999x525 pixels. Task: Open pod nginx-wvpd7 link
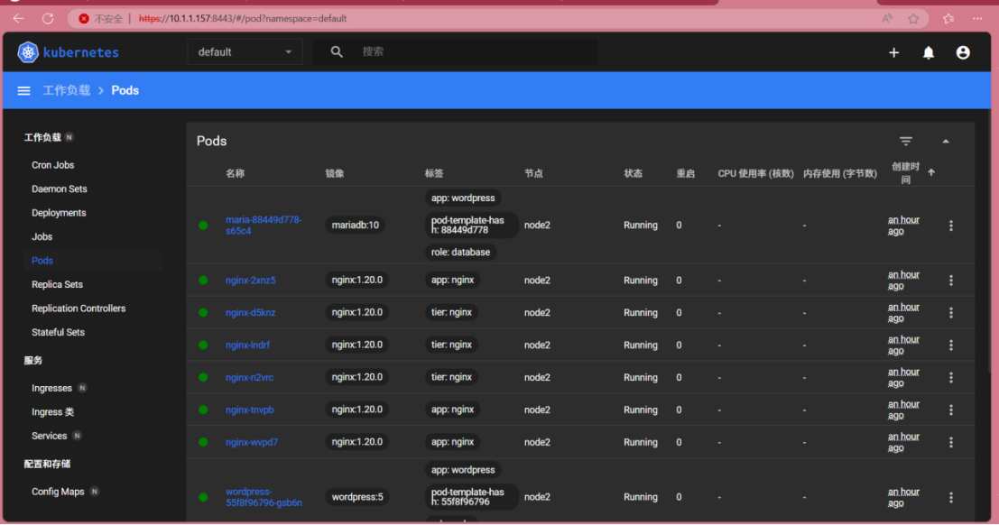[251, 442]
